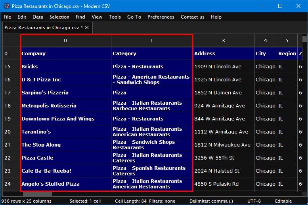Click the Category header cell
The width and height of the screenshot is (308, 205).
(152, 54)
